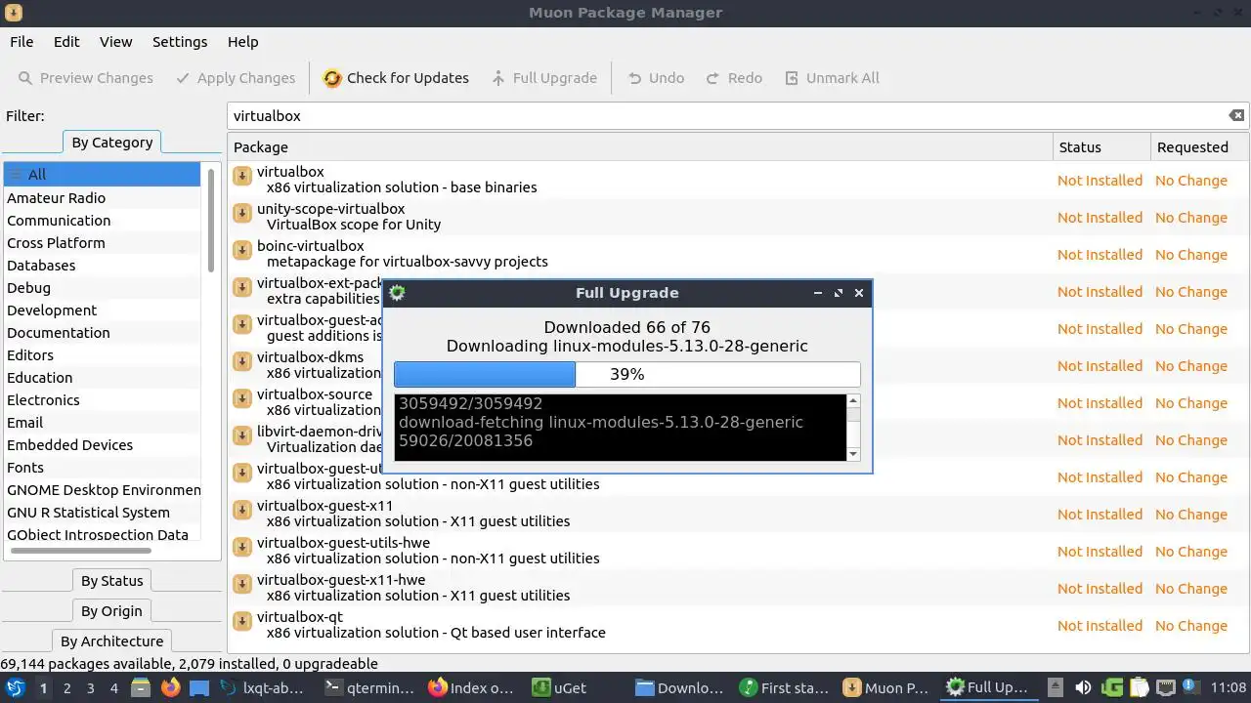Click the By Category filter tab
Image resolution: width=1251 pixels, height=703 pixels.
click(x=112, y=143)
